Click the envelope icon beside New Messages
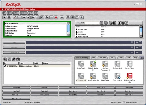The height and width of the screenshot is (105, 146). (x=124, y=102)
